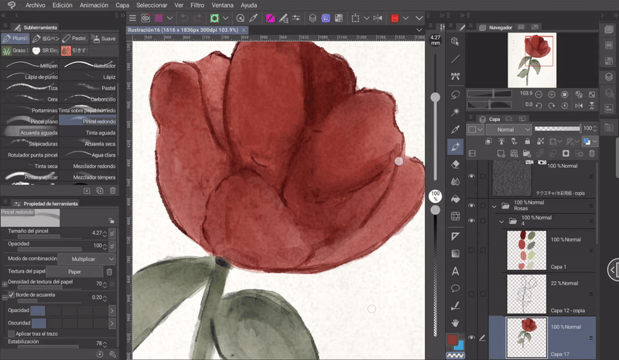Open the Filtro menu
This screenshot has width=619, height=360.
pos(197,5)
